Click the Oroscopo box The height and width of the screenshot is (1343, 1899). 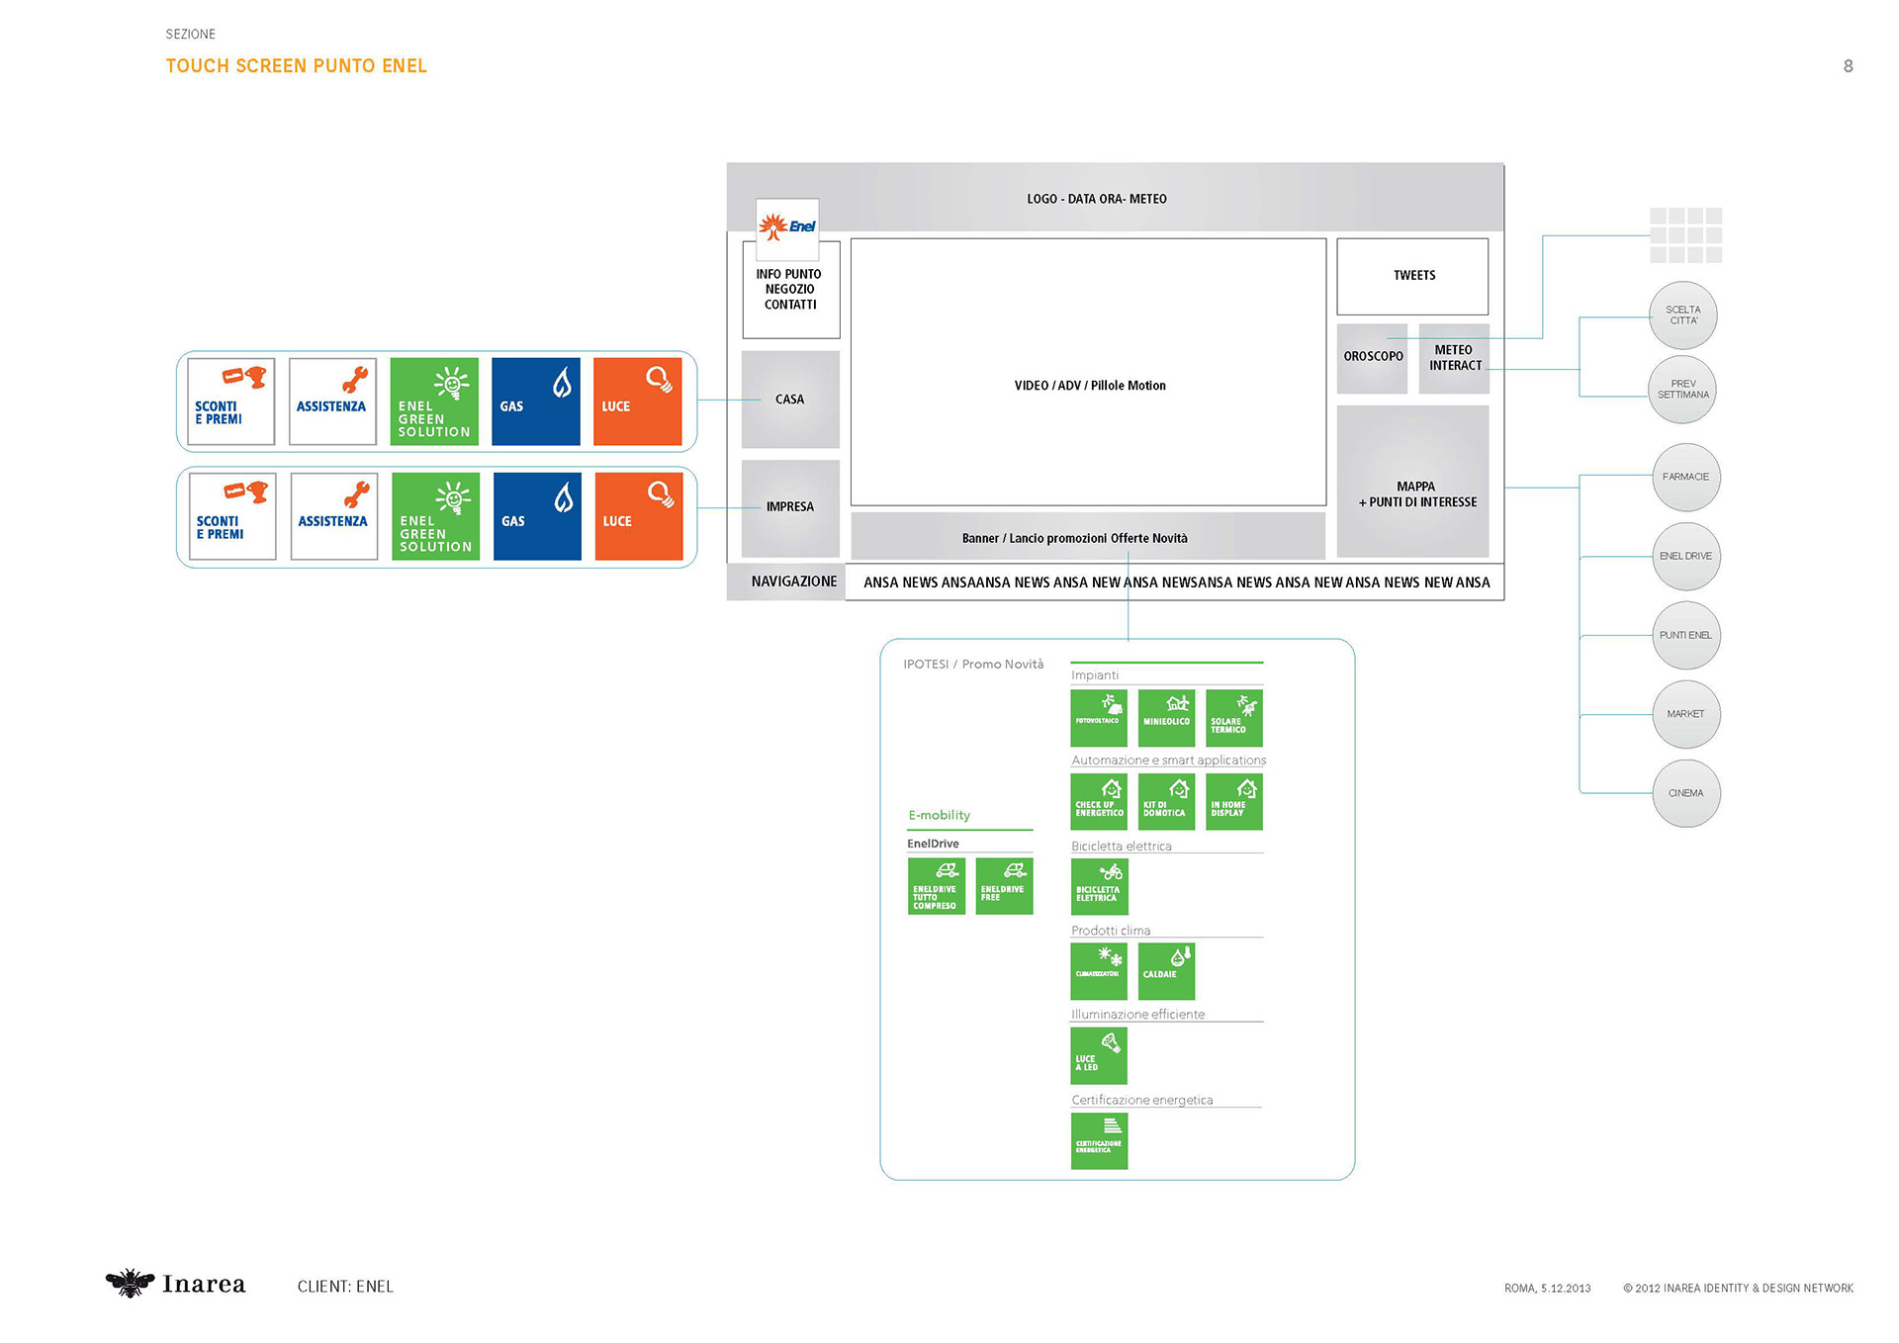[x=1372, y=358]
